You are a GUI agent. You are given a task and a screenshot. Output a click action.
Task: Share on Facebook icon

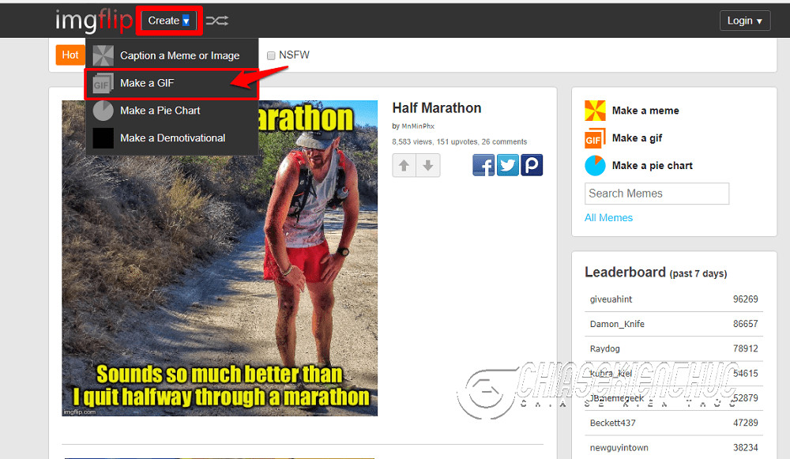tap(483, 165)
